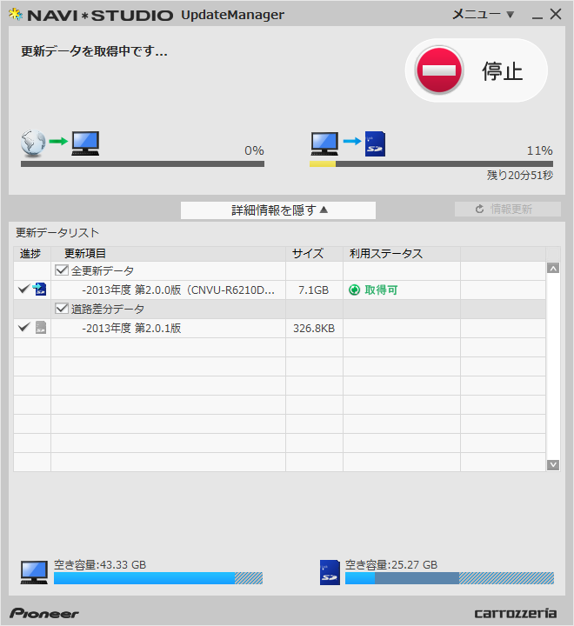
Task: Click the globe internet download icon
Action: tap(33, 143)
